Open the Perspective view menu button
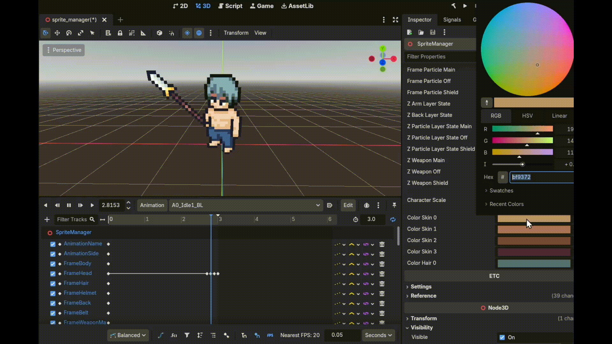The height and width of the screenshot is (344, 612). 64,50
